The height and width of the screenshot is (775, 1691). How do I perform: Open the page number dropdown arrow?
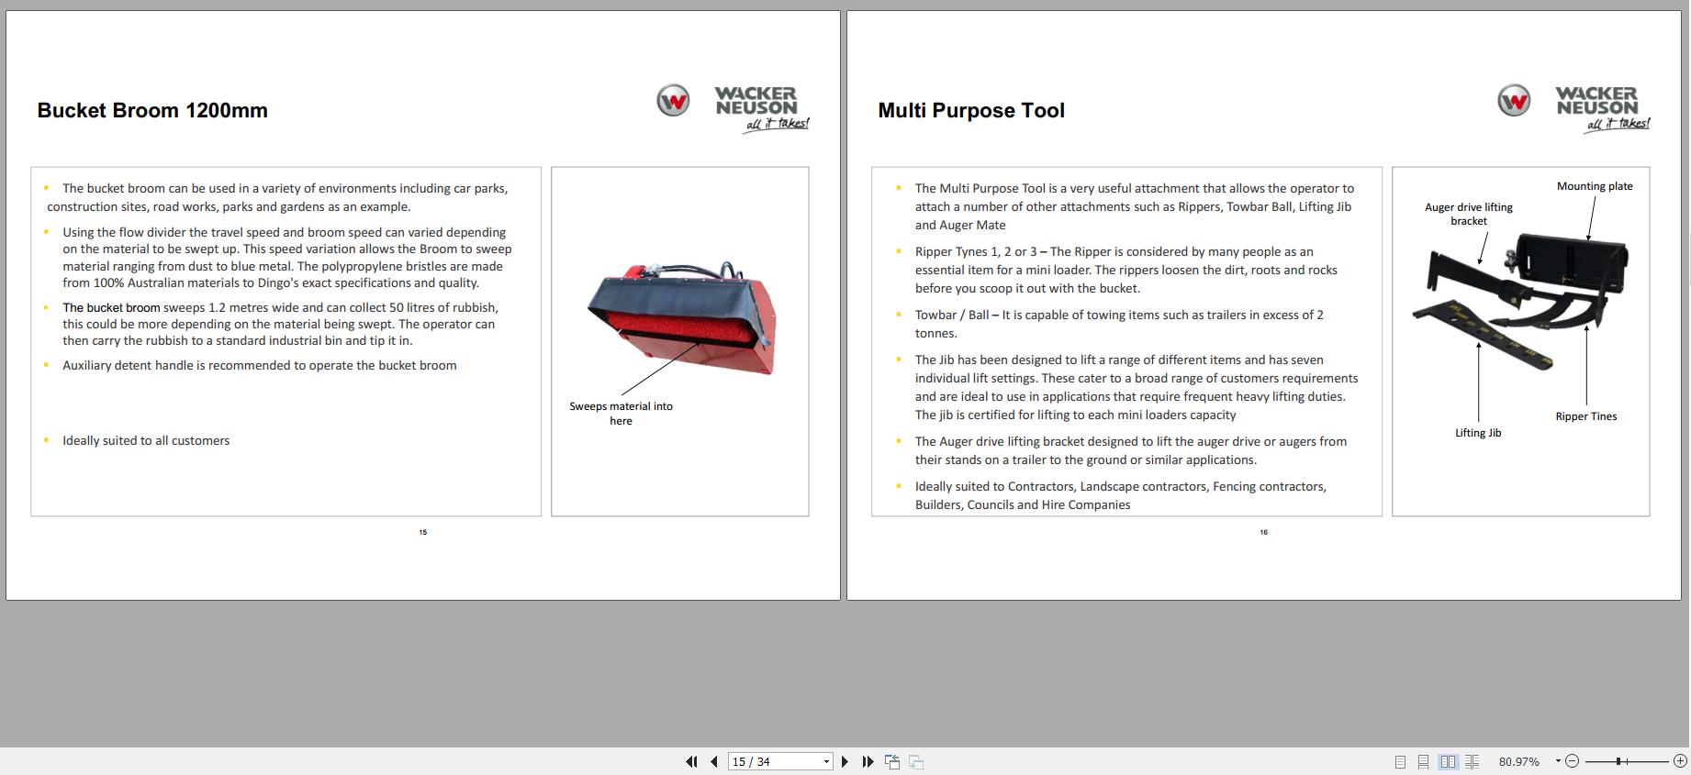click(826, 761)
